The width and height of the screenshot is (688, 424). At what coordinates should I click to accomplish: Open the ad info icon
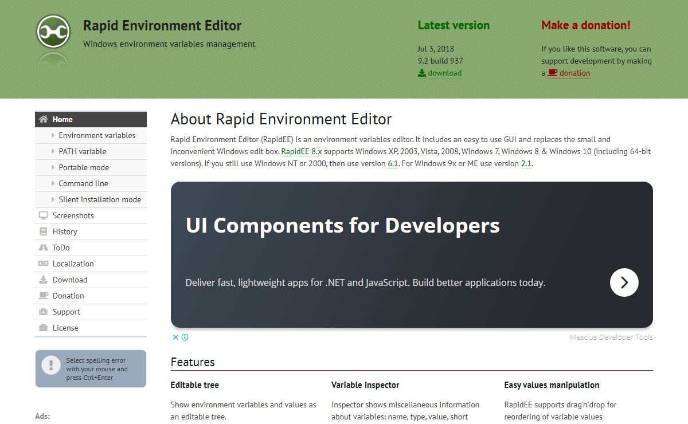point(185,337)
